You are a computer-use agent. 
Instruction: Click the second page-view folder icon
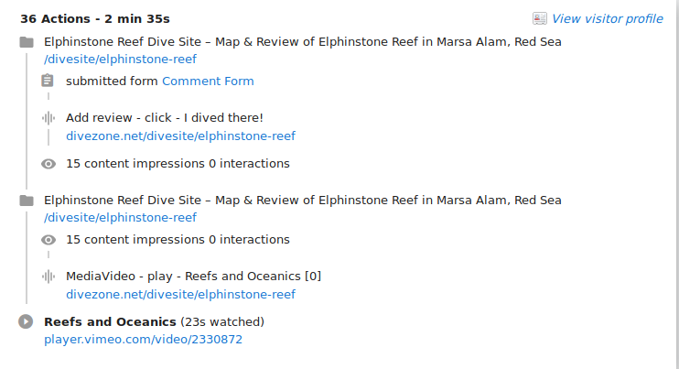pos(27,201)
